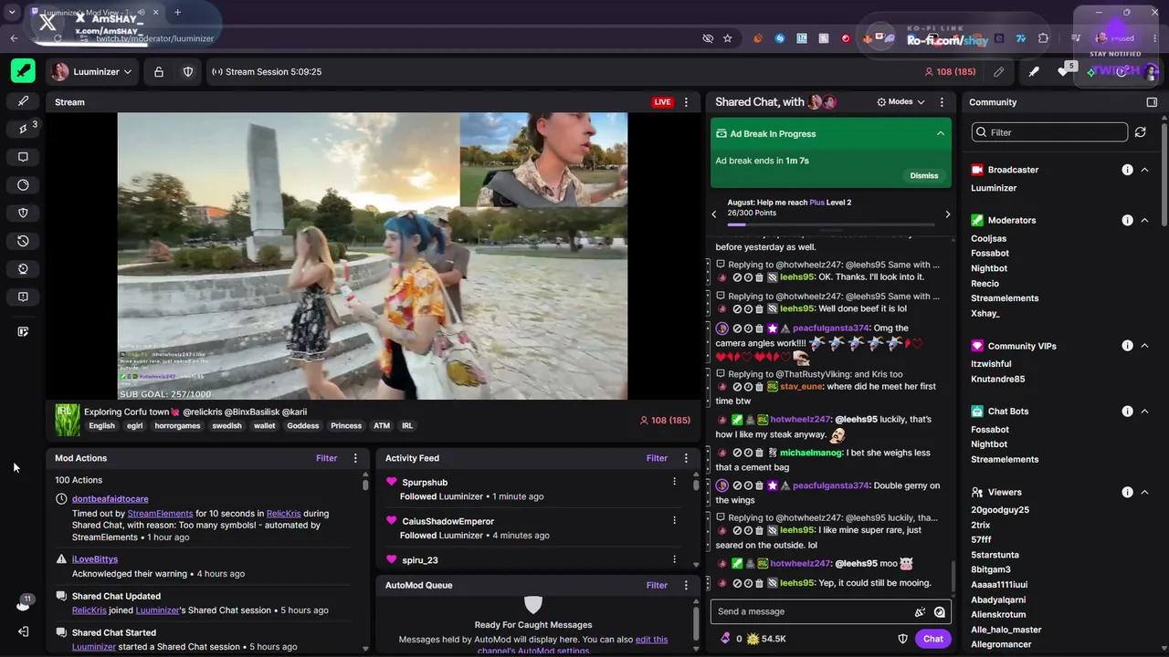Show info for Viewers group
This screenshot has width=1169, height=657.
(x=1127, y=492)
